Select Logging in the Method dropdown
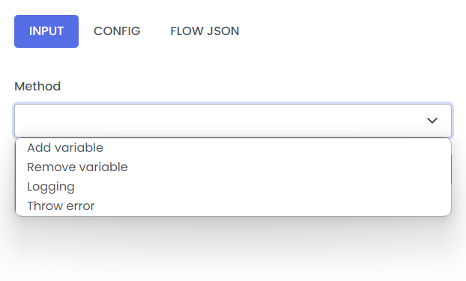This screenshot has height=281, width=466. tap(233, 187)
